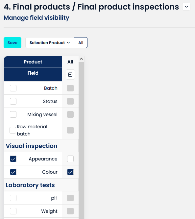Enable Appearance in the All column
This screenshot has height=219, width=195.
[70, 159]
